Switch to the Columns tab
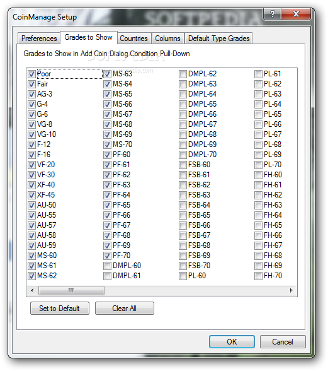 [167, 38]
